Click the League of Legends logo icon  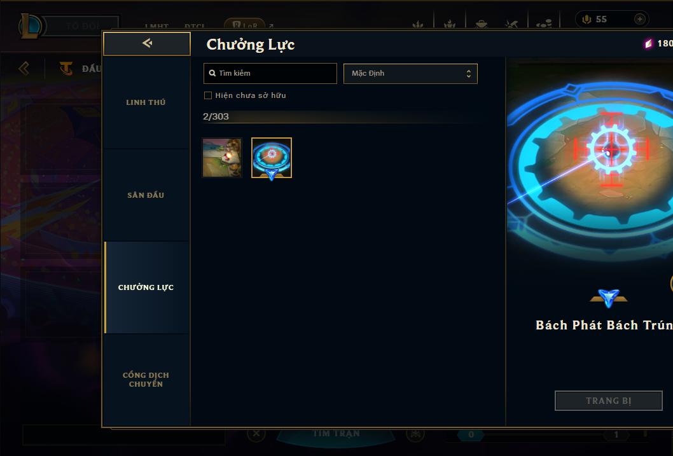[30, 26]
